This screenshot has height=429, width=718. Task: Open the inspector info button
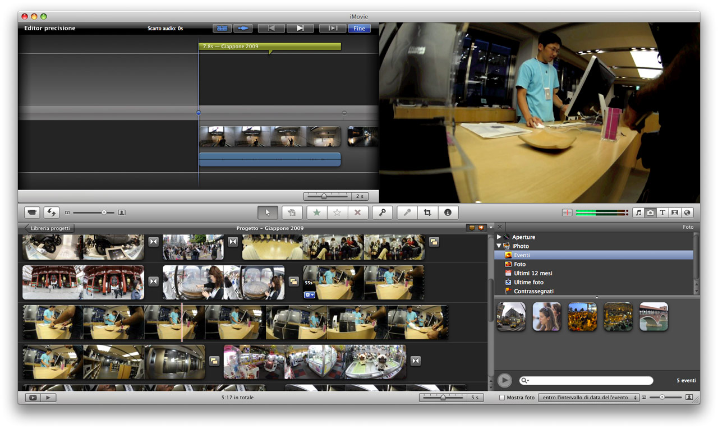[x=448, y=213]
